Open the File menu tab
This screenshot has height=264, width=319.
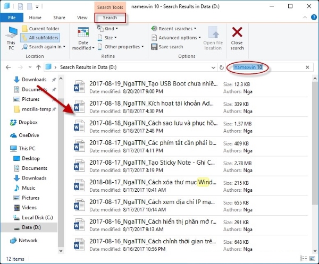(x=12, y=18)
